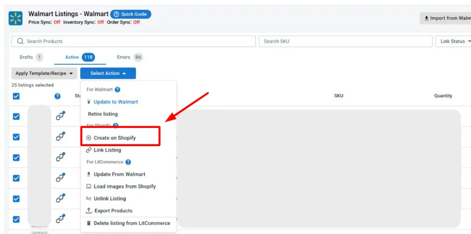471x234 pixels.
Task: Uncheck the first listing row checkbox
Action: tap(16, 116)
